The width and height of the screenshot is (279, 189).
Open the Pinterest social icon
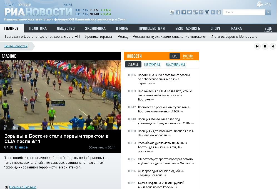pyautogui.click(x=201, y=12)
